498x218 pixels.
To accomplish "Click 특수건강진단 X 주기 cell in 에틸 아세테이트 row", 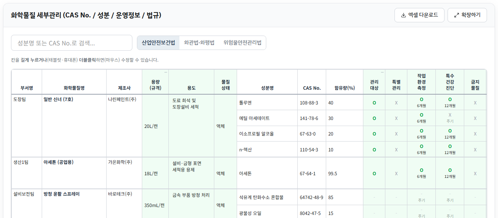I will tap(450, 118).
